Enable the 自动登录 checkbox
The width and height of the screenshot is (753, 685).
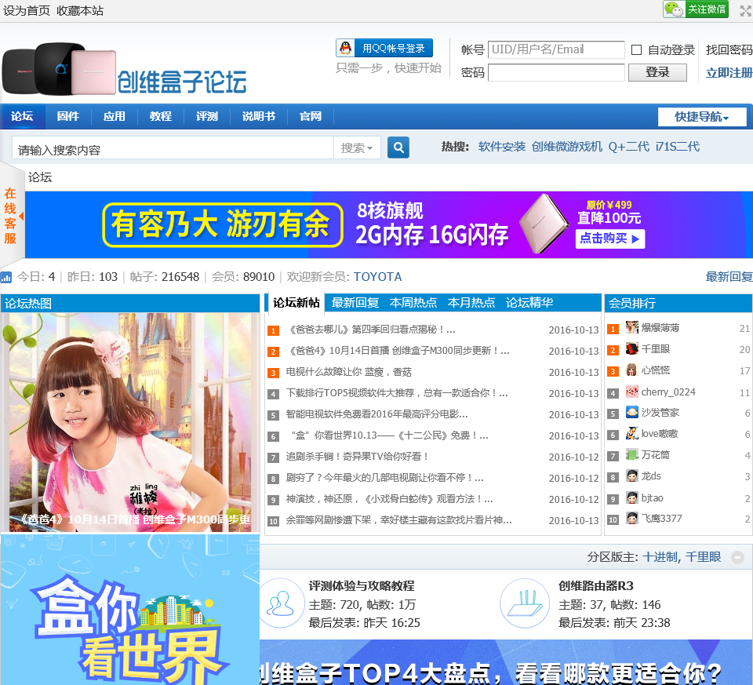(636, 50)
